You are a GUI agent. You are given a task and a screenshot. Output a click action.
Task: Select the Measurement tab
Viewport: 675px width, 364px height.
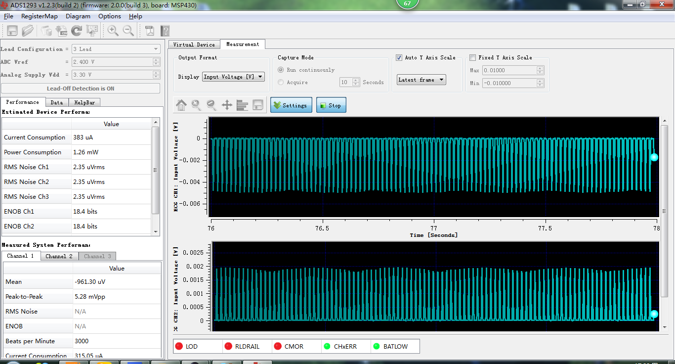tap(243, 44)
